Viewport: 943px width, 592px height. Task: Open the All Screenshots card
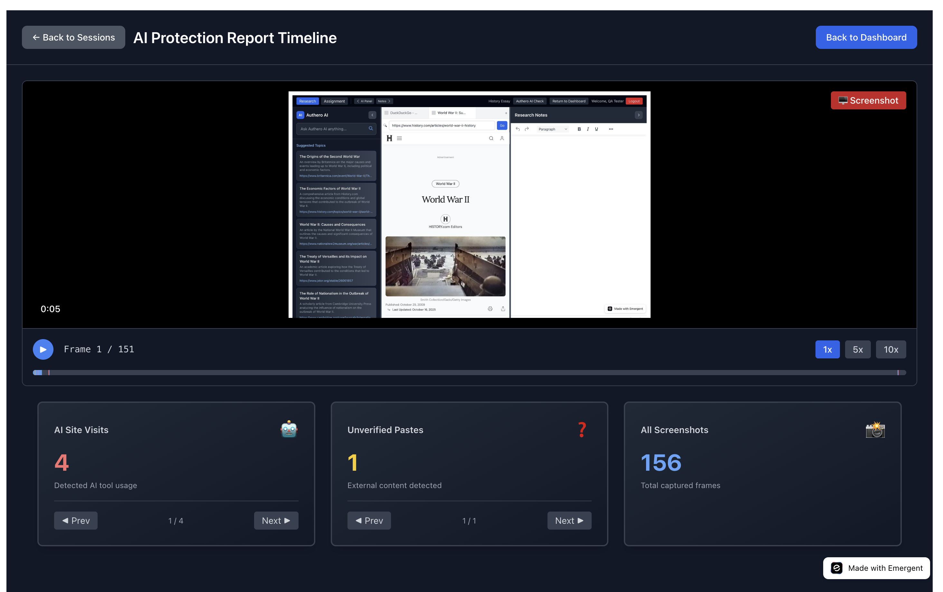click(x=762, y=474)
